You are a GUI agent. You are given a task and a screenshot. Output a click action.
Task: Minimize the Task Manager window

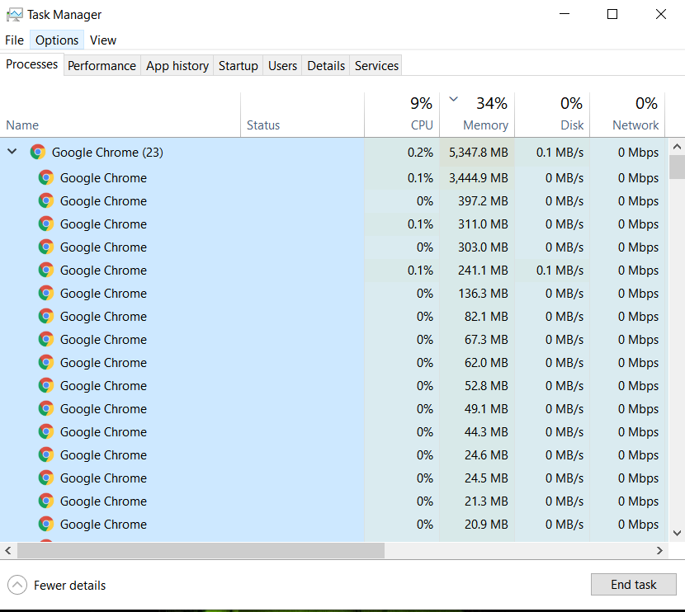point(565,14)
